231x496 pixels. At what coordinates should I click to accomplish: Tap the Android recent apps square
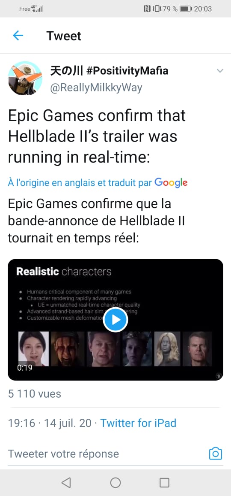(x=164, y=482)
